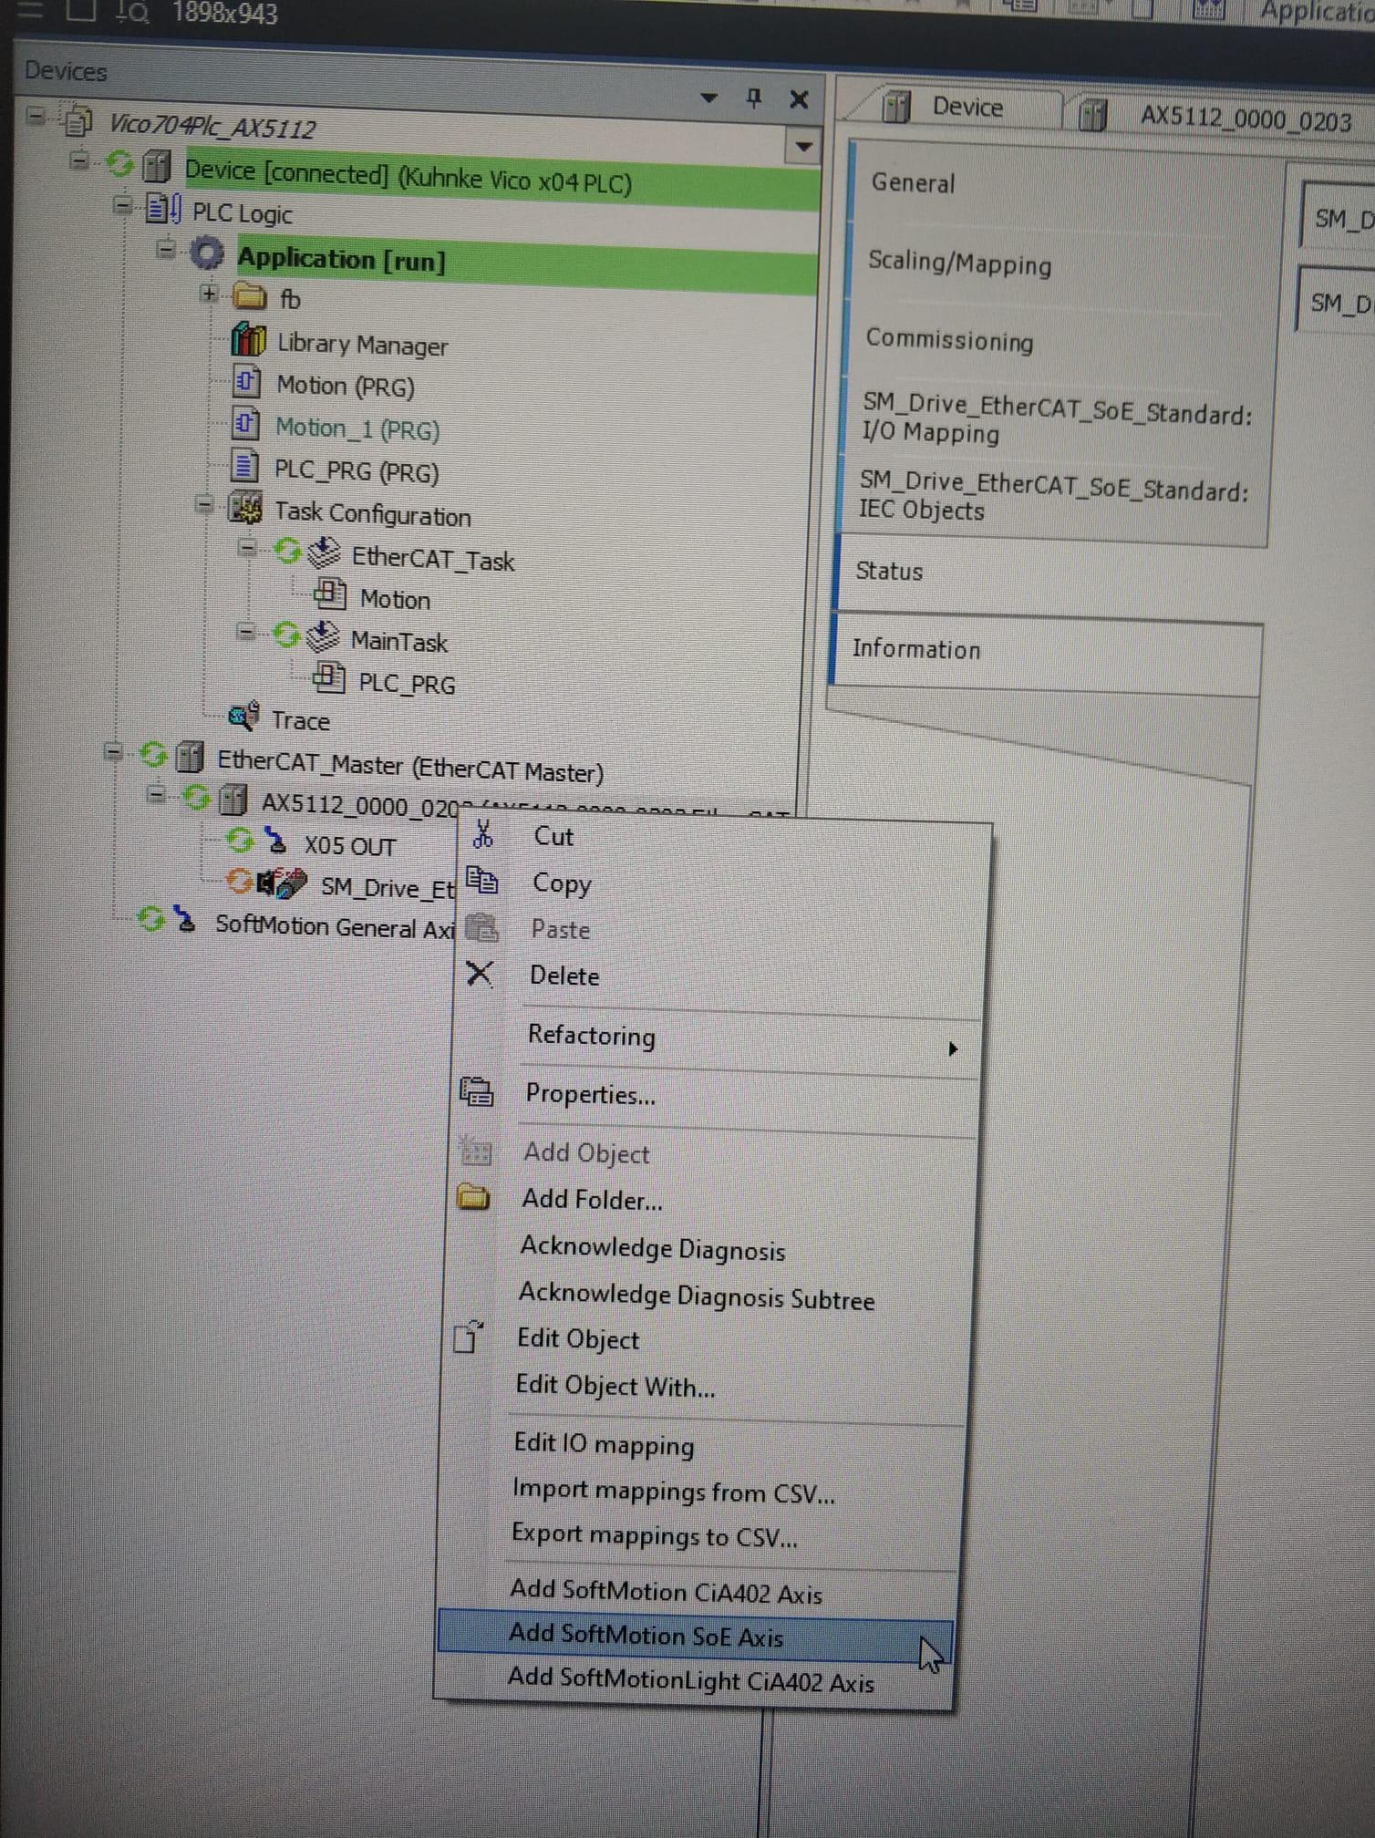Screen dimensions: 1375x1838
Task: Click the Cut scissors icon in context menu
Action: tap(483, 833)
